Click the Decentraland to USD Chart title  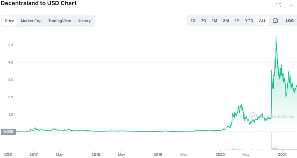[x=39, y=3]
